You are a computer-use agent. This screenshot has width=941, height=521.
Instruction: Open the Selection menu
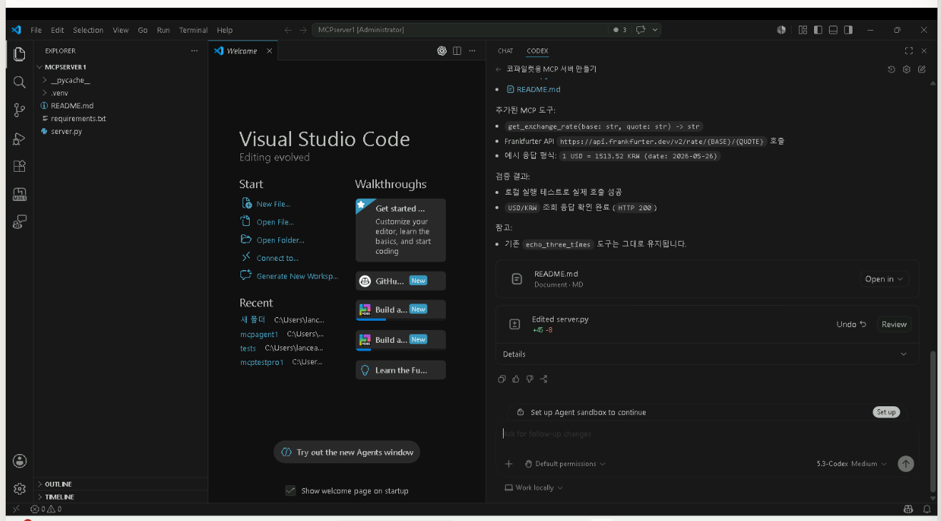click(x=88, y=30)
